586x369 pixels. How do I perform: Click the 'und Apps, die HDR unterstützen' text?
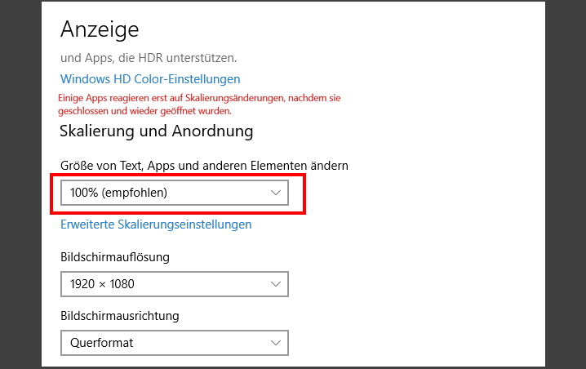pyautogui.click(x=149, y=58)
